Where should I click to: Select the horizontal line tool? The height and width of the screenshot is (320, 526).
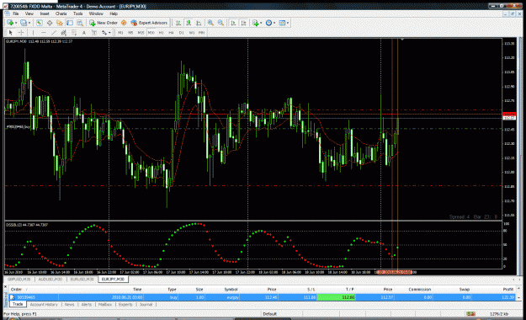coord(43,33)
